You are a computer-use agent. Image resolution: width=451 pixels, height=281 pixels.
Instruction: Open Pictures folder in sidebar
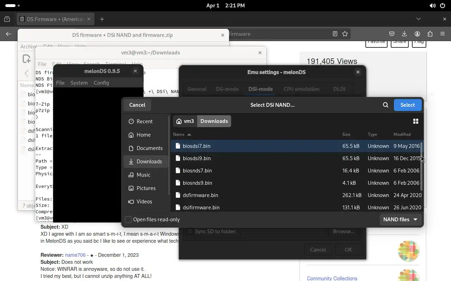[146, 188]
